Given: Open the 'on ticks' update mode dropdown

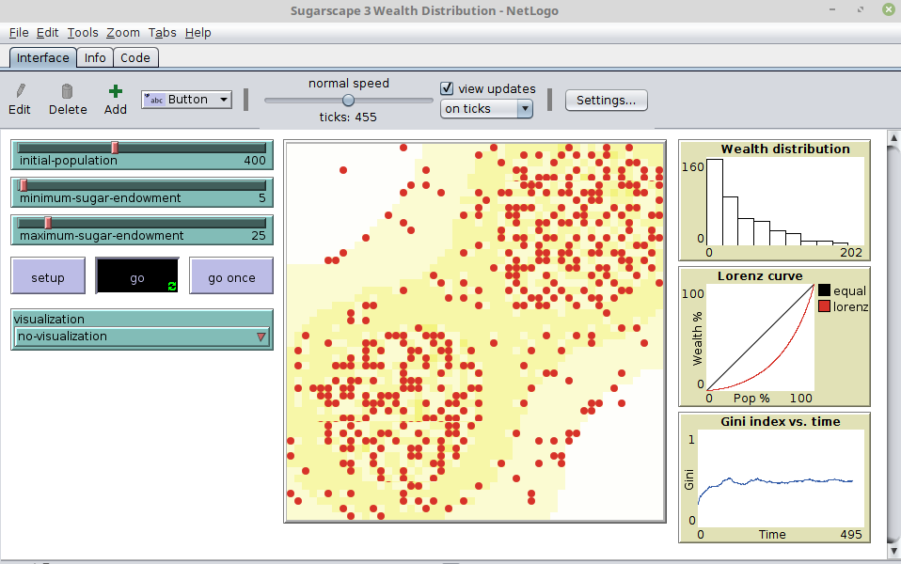Looking at the screenshot, I should (486, 108).
